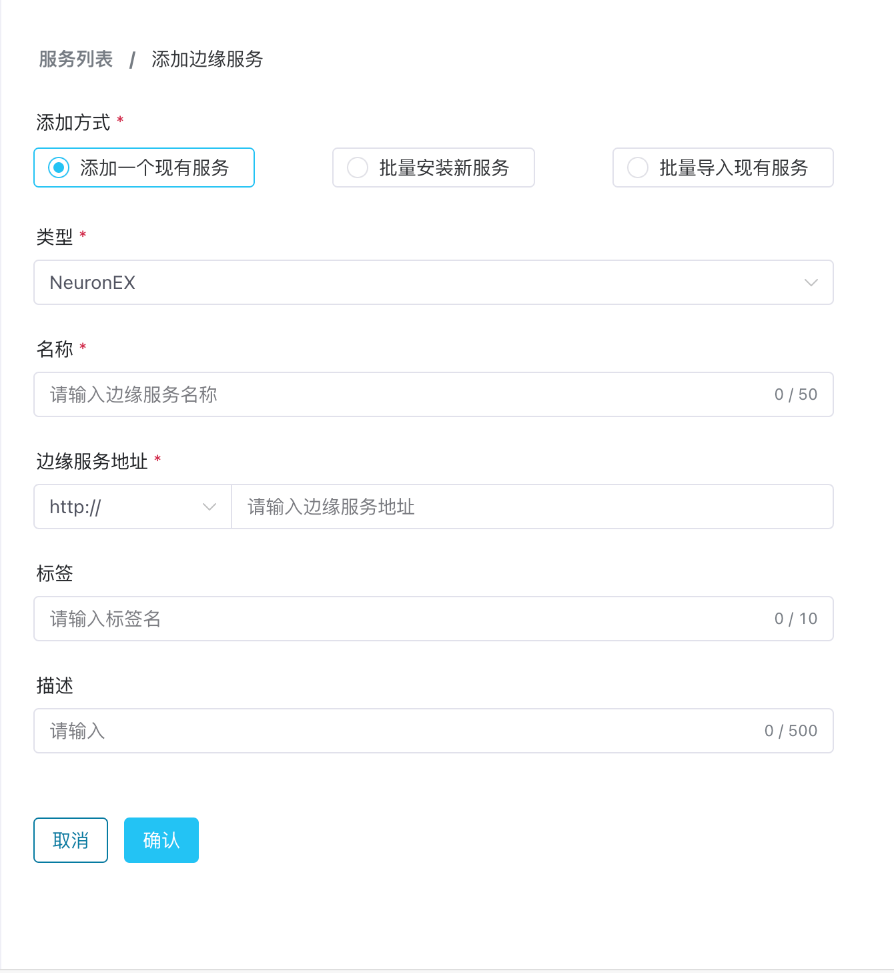Image resolution: width=894 pixels, height=973 pixels.
Task: Focus the 描述 description input field
Action: pyautogui.click(x=400, y=731)
